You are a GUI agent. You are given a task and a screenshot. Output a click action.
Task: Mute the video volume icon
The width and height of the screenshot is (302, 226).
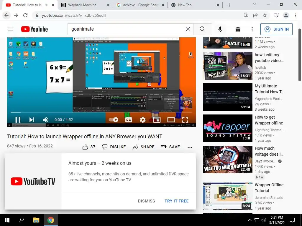tap(45, 120)
